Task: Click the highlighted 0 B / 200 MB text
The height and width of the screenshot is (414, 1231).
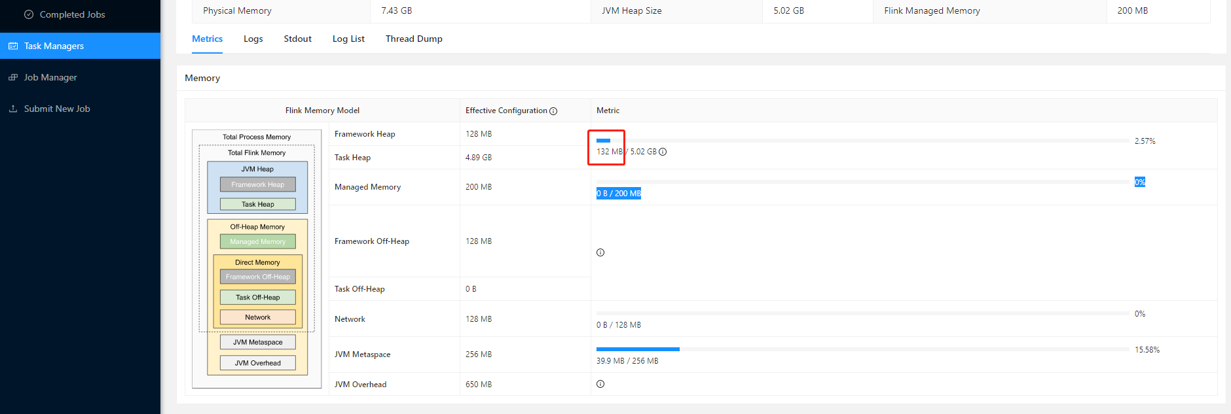Action: pos(619,194)
